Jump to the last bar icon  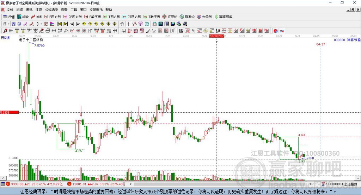tap(66, 24)
